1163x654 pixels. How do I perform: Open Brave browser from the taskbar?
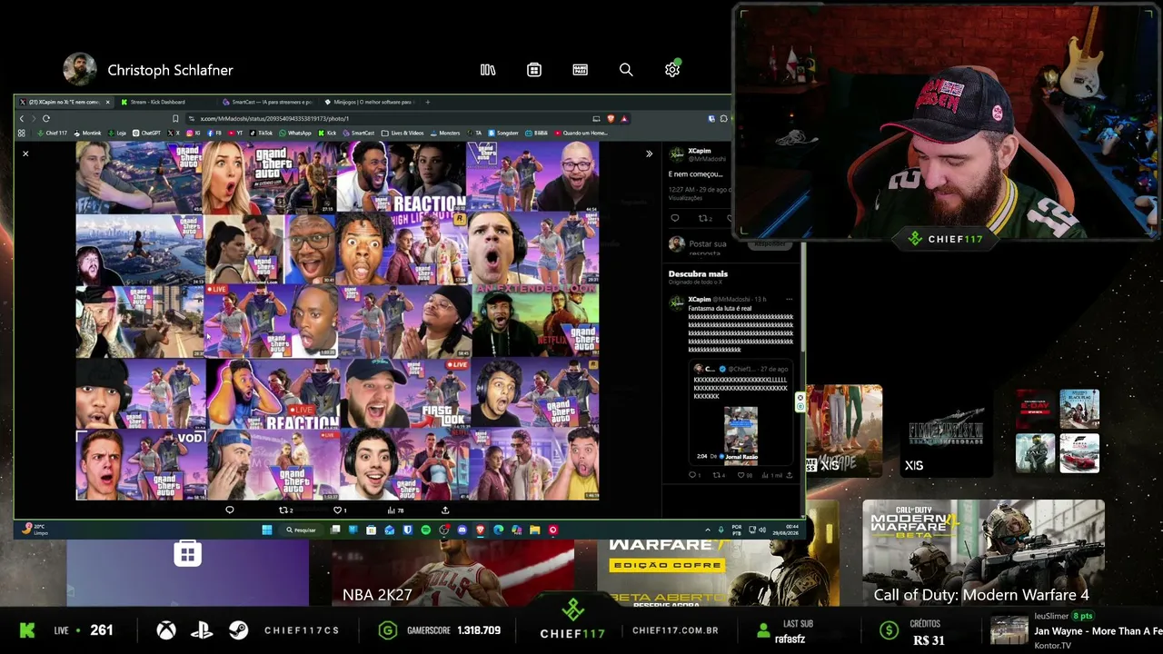pyautogui.click(x=481, y=530)
